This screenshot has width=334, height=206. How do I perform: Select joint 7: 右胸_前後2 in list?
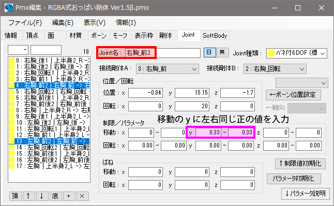coord(49,104)
